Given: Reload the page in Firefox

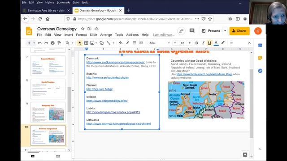Looking at the screenshot, I should (40, 19).
